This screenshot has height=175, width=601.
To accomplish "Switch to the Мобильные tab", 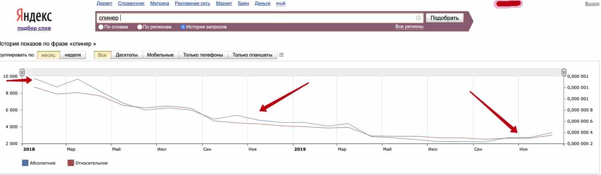I will click(x=160, y=55).
